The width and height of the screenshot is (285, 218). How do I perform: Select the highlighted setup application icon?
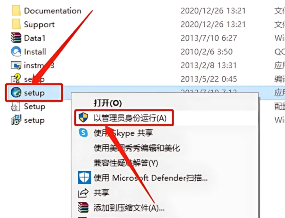(x=16, y=92)
